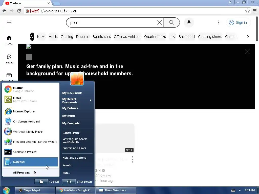
Task: Open Printers and Faxes
Action: tap(74, 148)
